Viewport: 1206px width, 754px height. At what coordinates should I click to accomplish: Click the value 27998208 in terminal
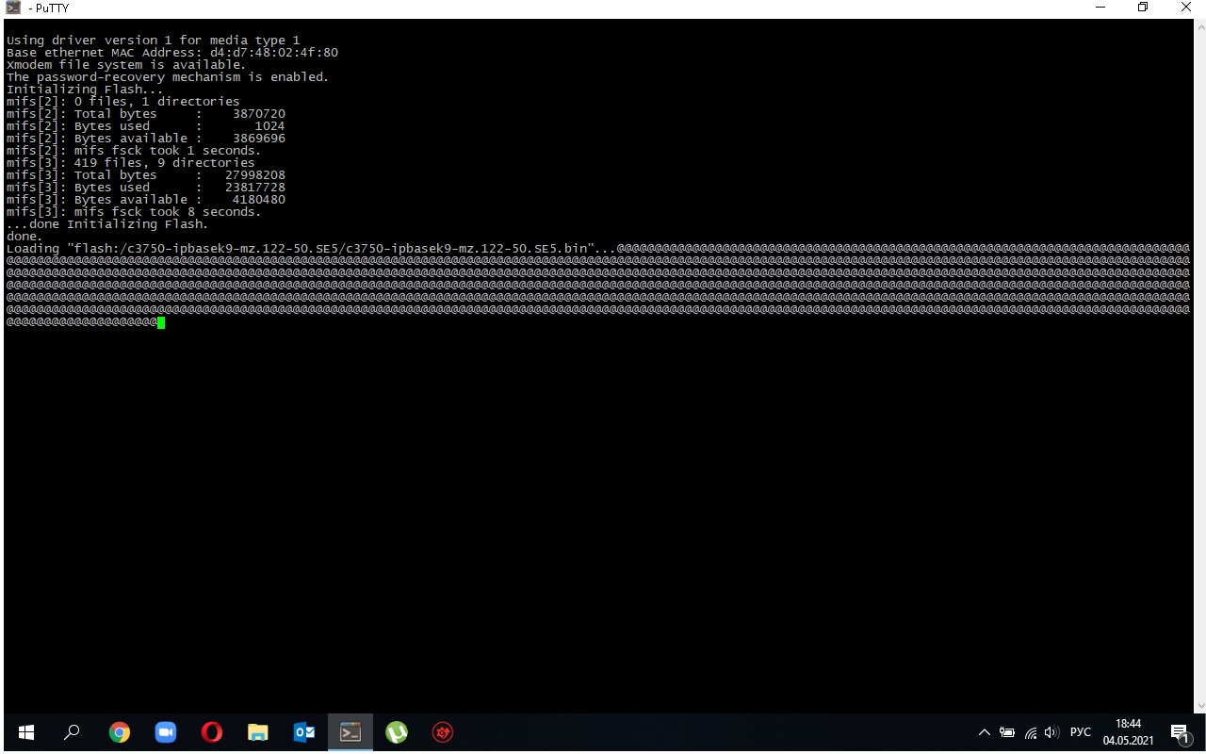(x=255, y=175)
